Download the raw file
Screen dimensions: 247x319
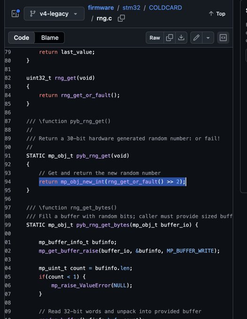(181, 38)
